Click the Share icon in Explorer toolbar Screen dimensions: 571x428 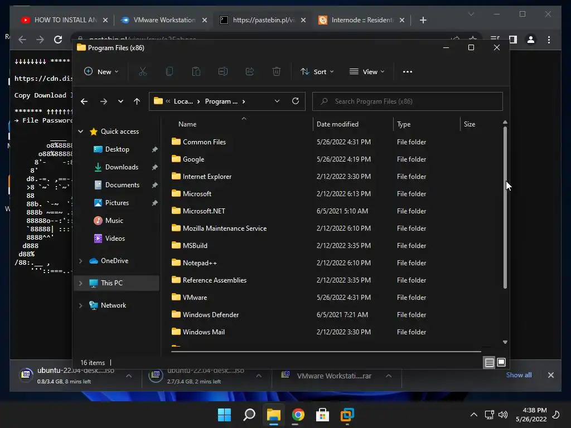pos(250,72)
